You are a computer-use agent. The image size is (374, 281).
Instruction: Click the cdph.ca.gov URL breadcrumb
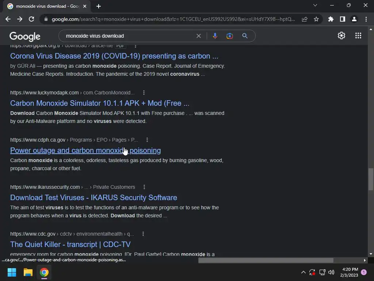coord(74,140)
